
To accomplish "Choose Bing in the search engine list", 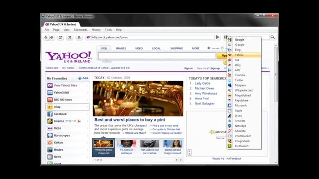I will tap(244, 50).
